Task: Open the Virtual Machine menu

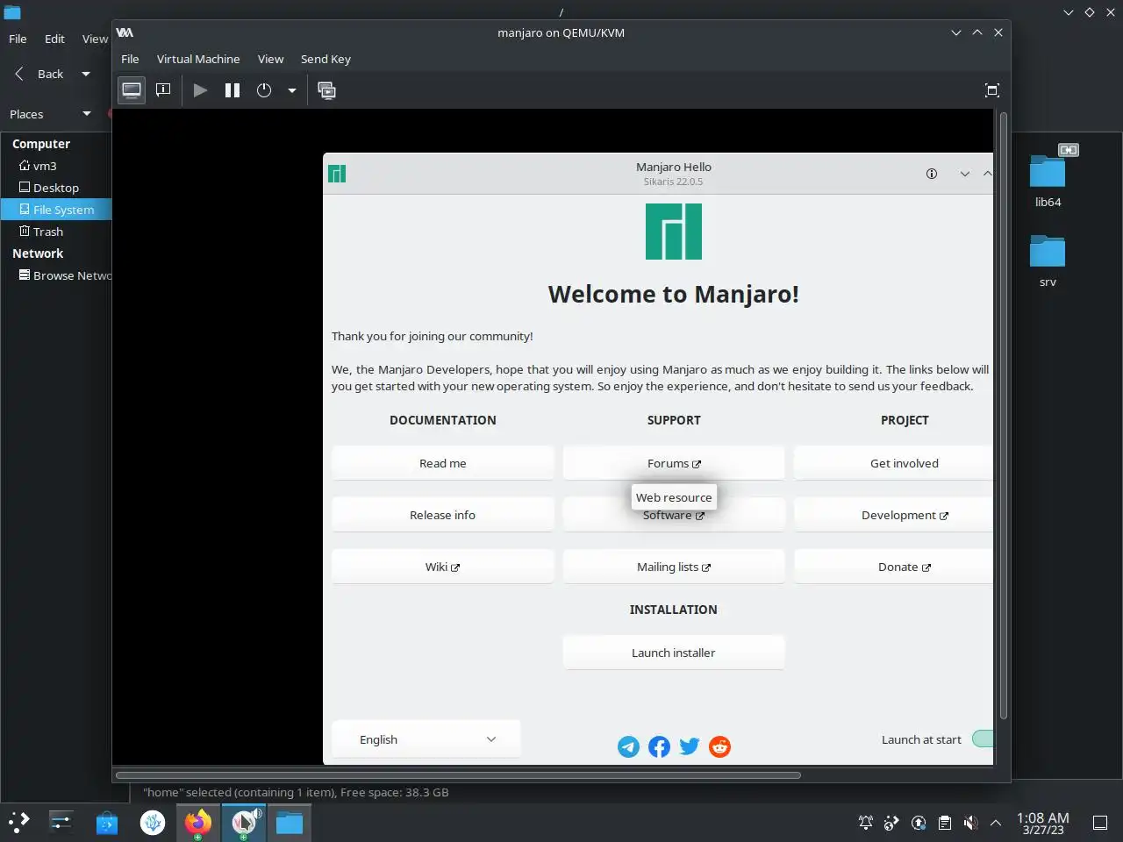Action: pos(198,59)
